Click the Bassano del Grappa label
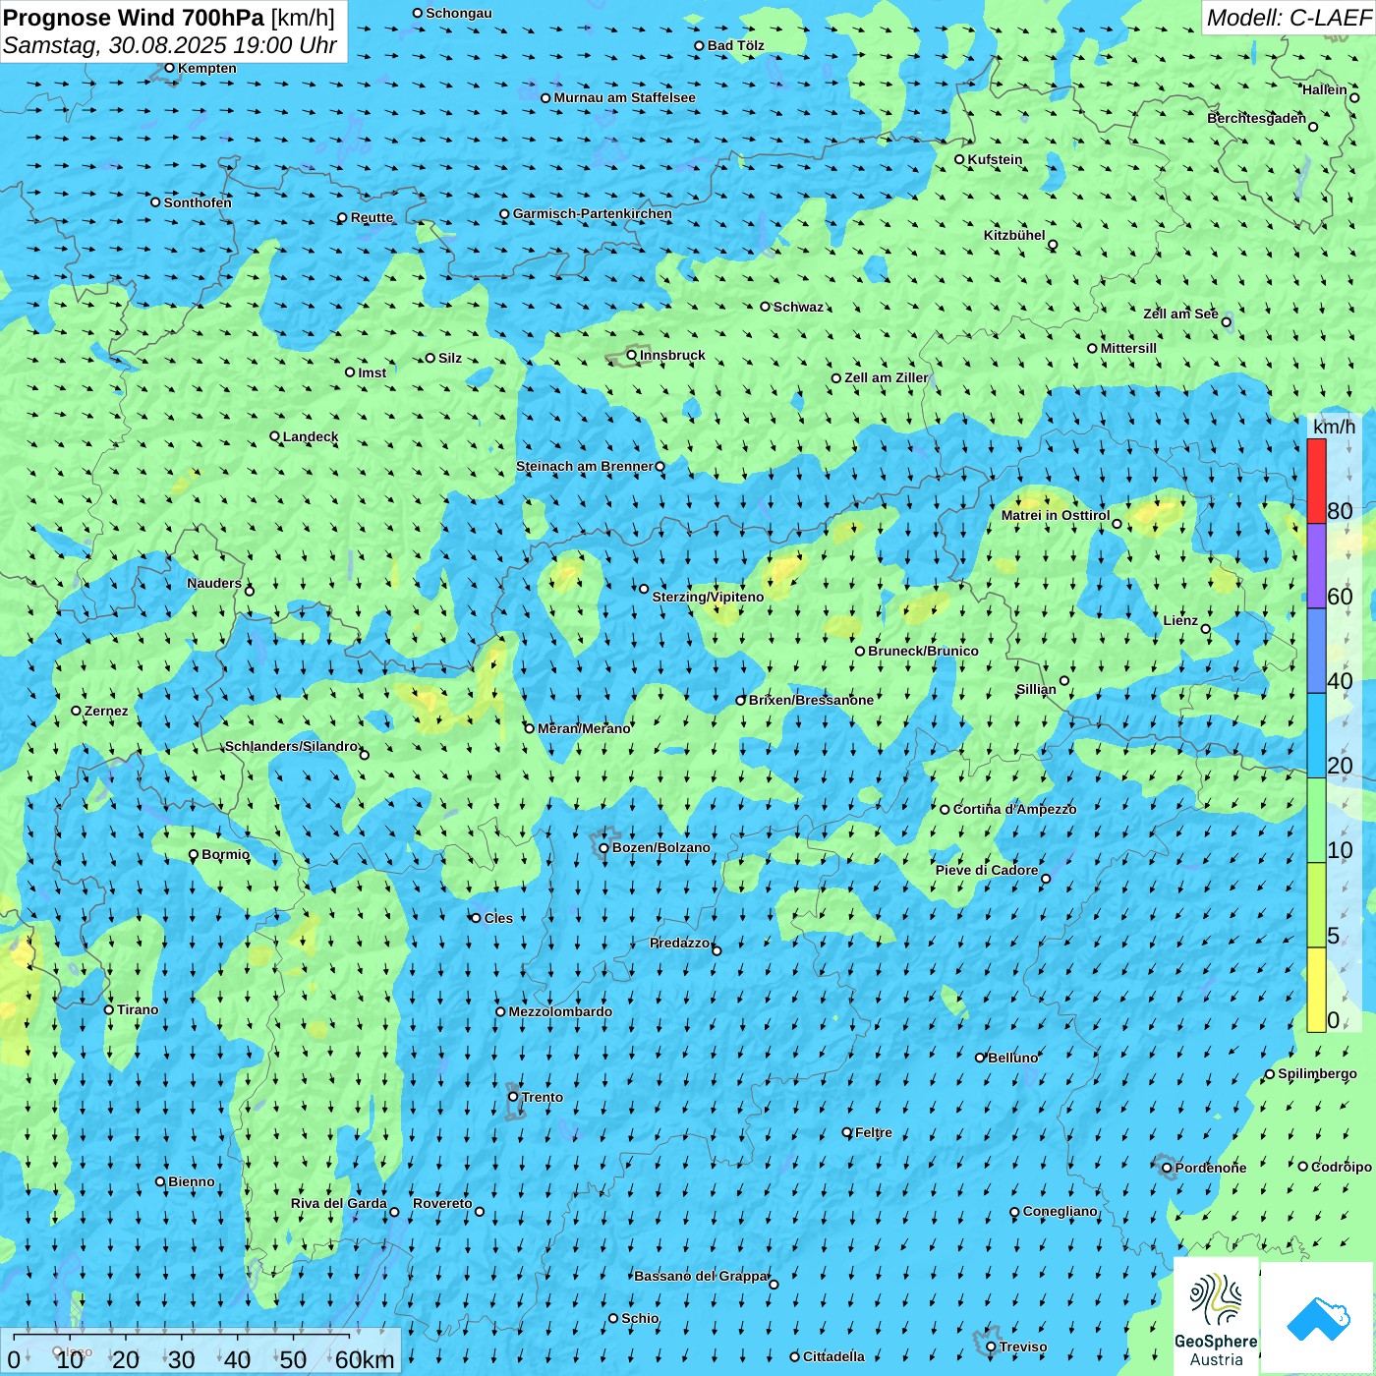Image resolution: width=1376 pixels, height=1376 pixels. [x=701, y=1276]
